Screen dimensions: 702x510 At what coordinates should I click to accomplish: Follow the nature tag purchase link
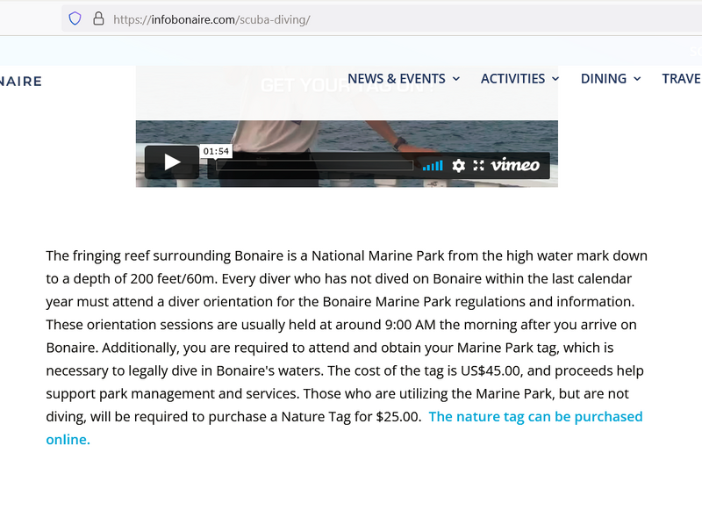pos(535,417)
